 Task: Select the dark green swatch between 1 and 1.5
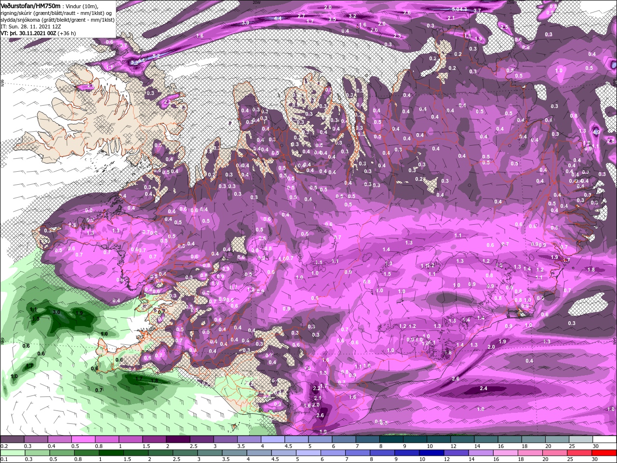tap(111, 453)
